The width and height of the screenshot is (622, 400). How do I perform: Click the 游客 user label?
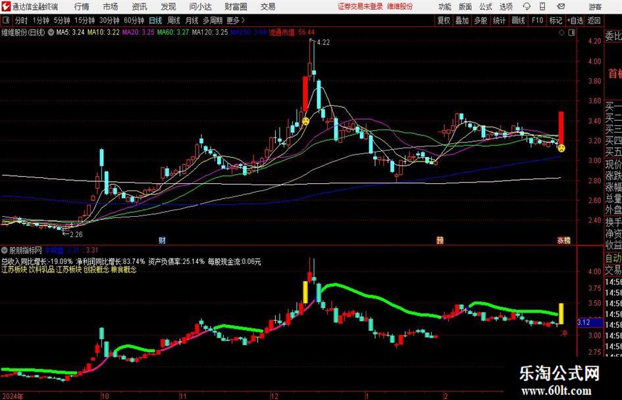pyautogui.click(x=595, y=7)
